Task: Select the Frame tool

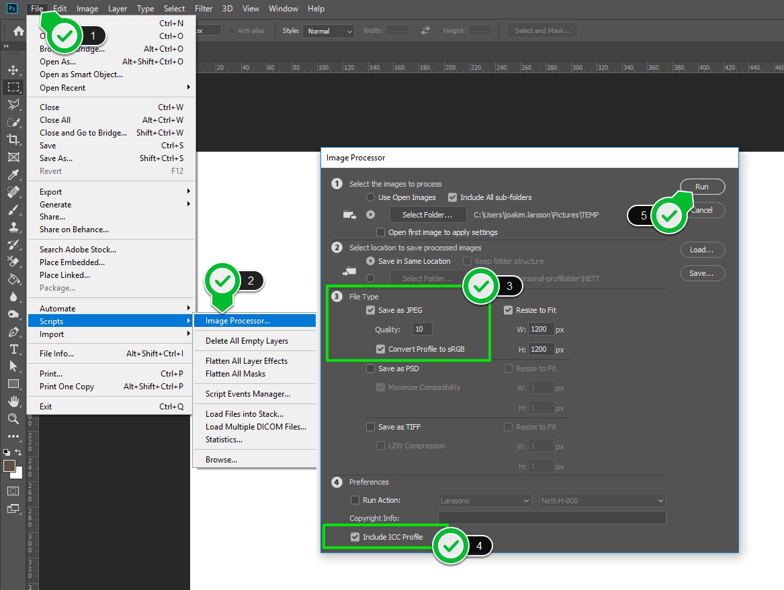Action: [13, 157]
